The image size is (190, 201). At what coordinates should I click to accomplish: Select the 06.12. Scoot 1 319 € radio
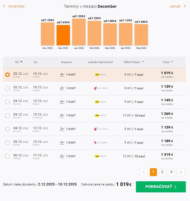[x=8, y=156]
